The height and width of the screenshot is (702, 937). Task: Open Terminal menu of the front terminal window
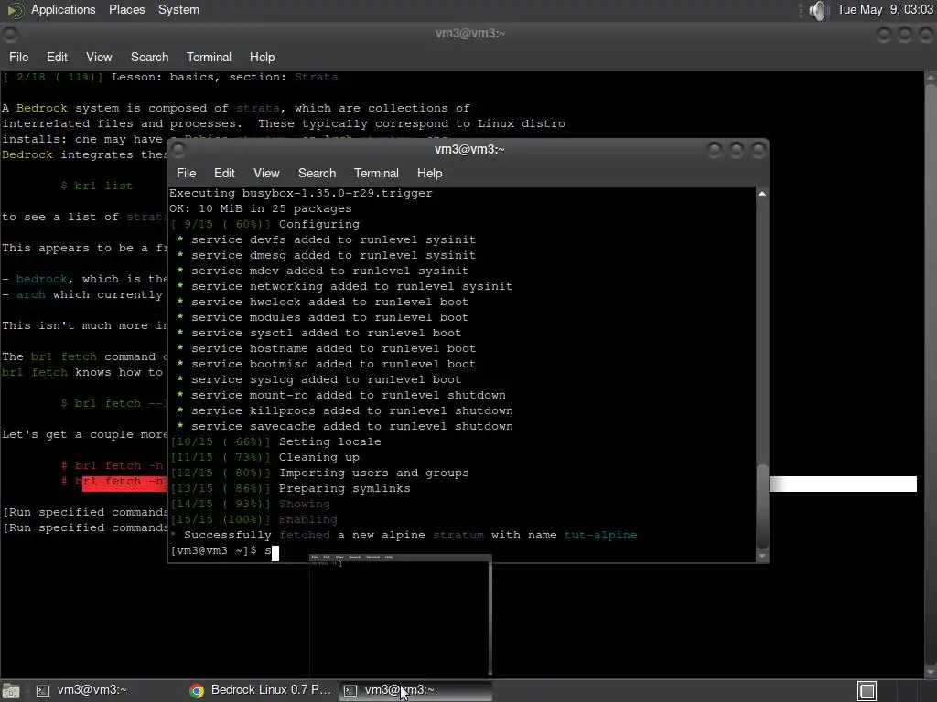point(376,173)
